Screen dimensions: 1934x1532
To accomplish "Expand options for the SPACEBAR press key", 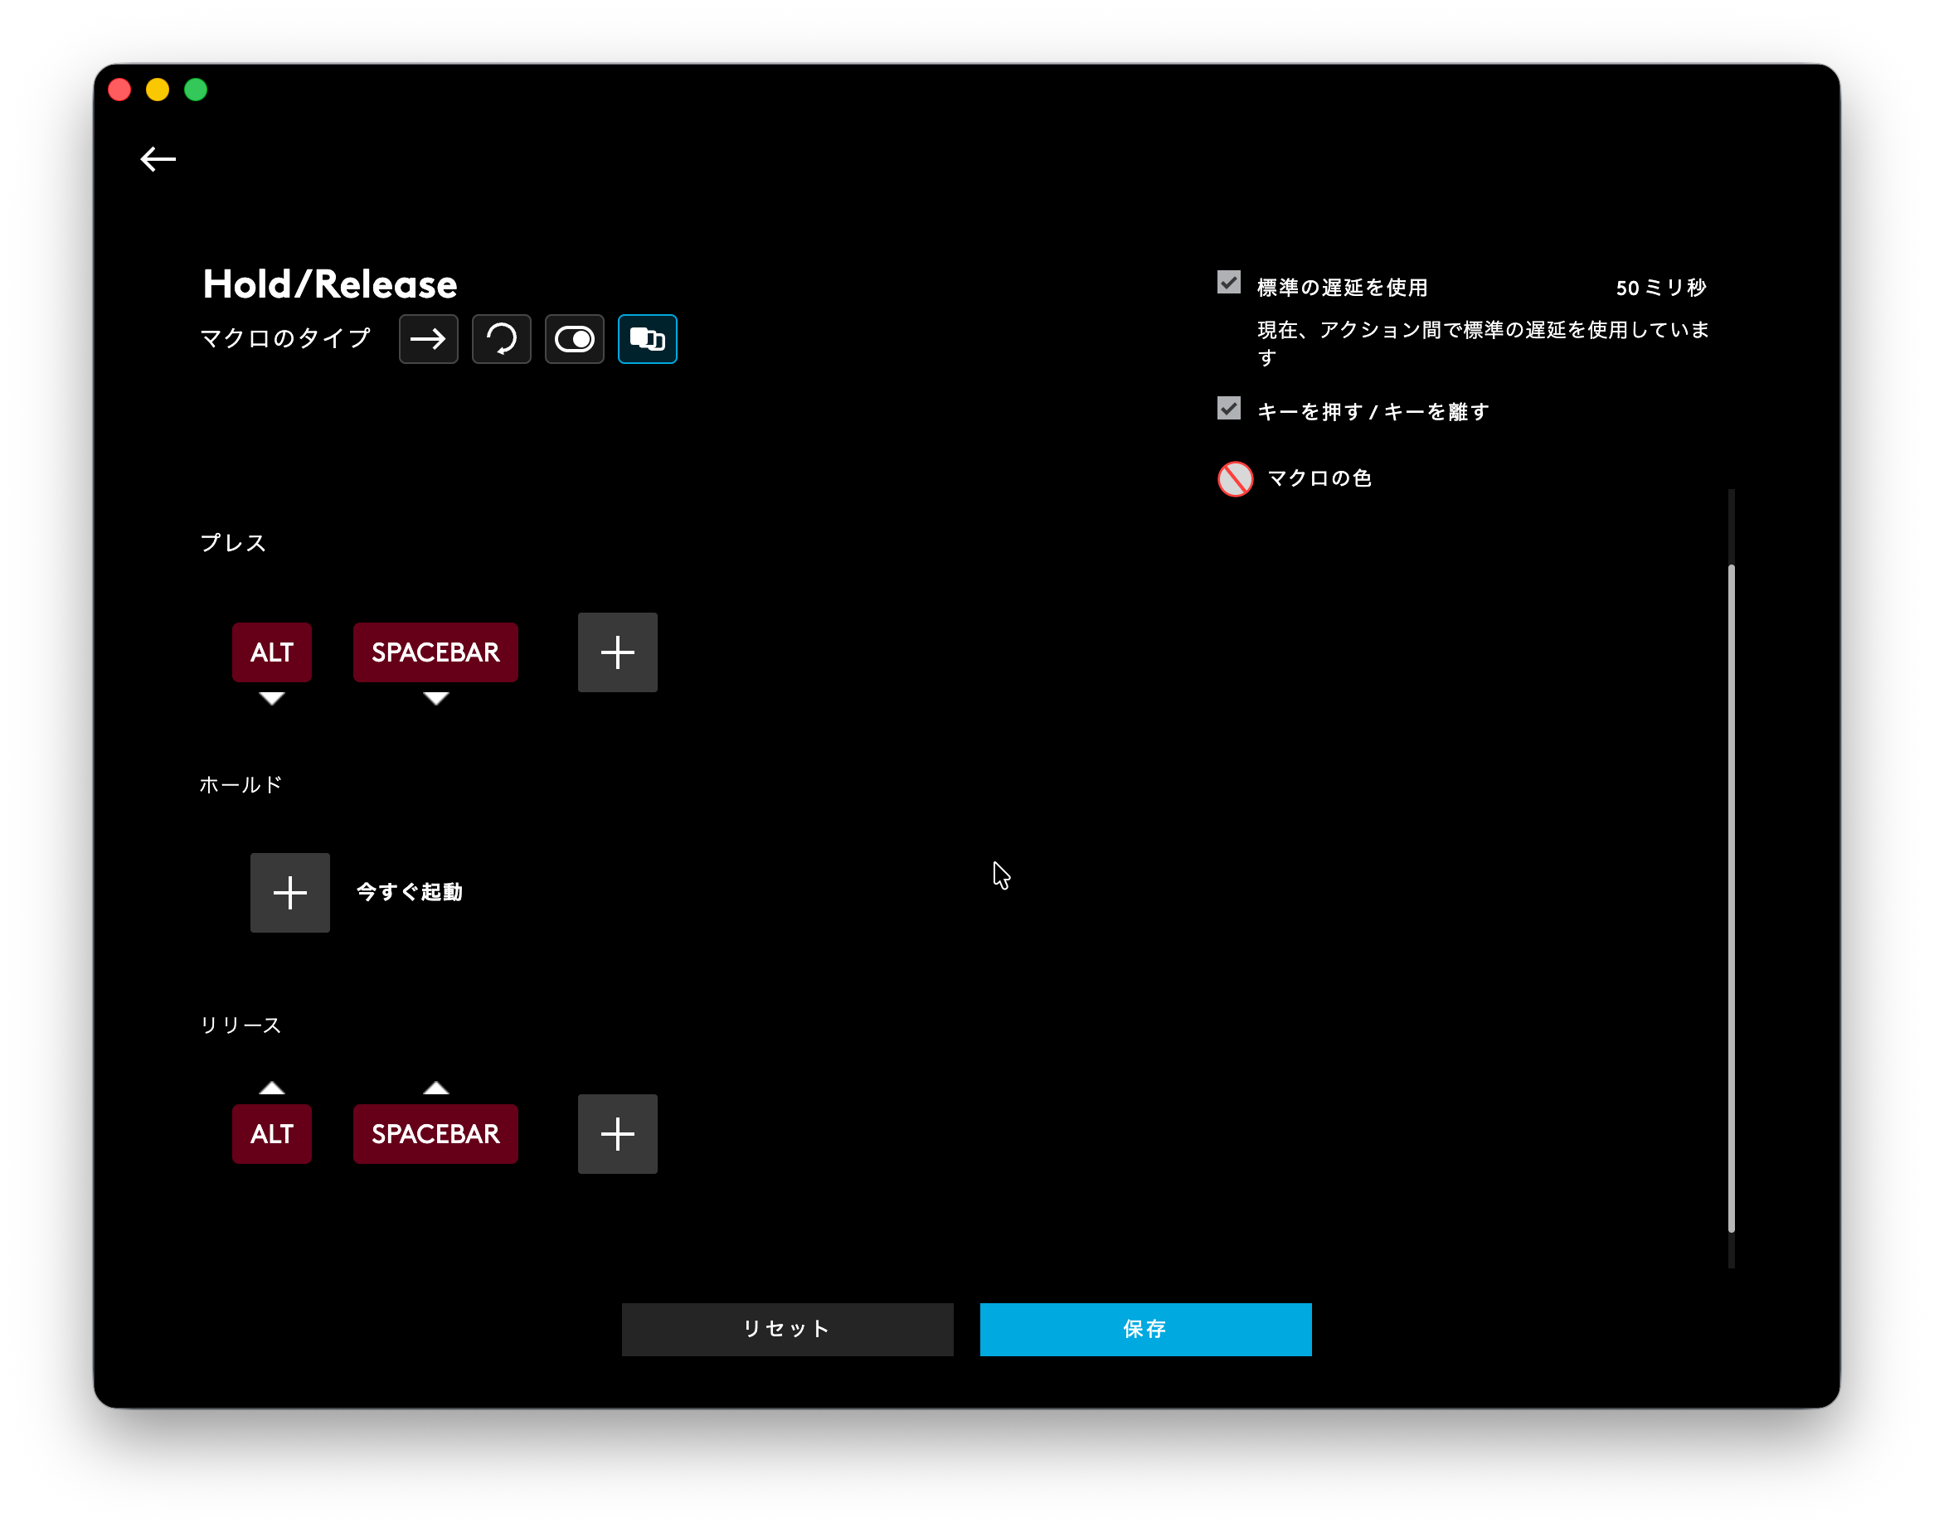I will click(x=435, y=701).
